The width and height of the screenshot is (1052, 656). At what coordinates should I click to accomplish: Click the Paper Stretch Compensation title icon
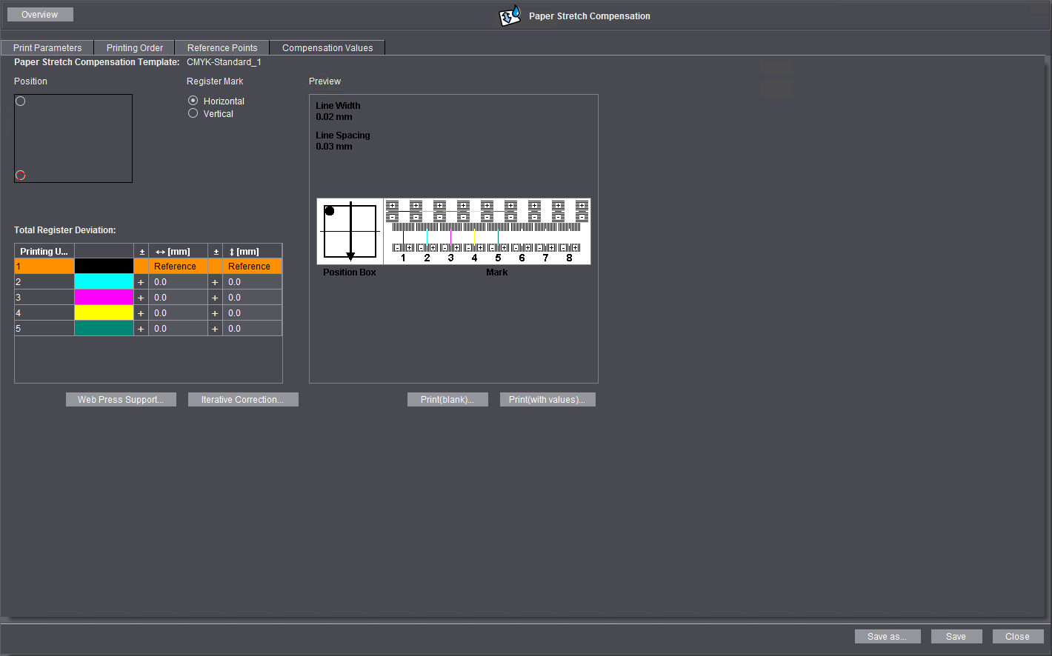pyautogui.click(x=510, y=16)
